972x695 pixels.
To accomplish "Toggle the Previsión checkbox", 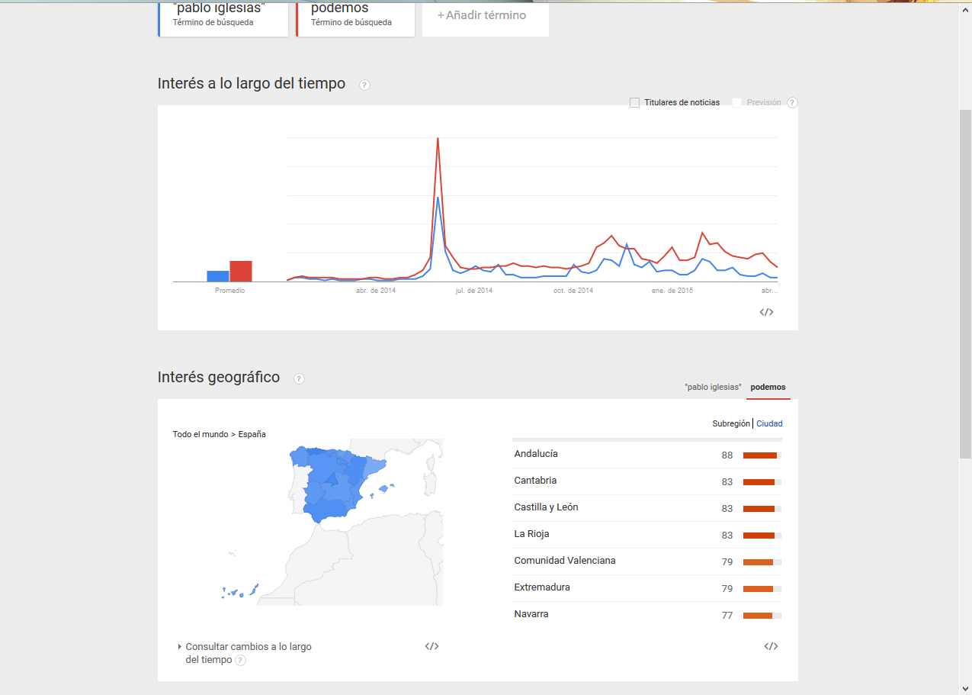I will 736,102.
